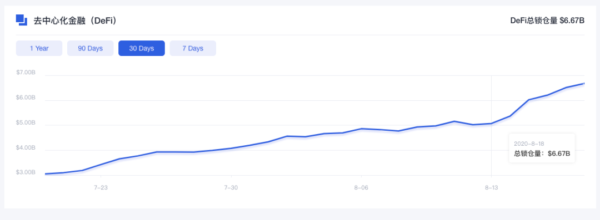600x220 pixels.
Task: Click the $4.00B y-axis label
Action: pyautogui.click(x=26, y=148)
